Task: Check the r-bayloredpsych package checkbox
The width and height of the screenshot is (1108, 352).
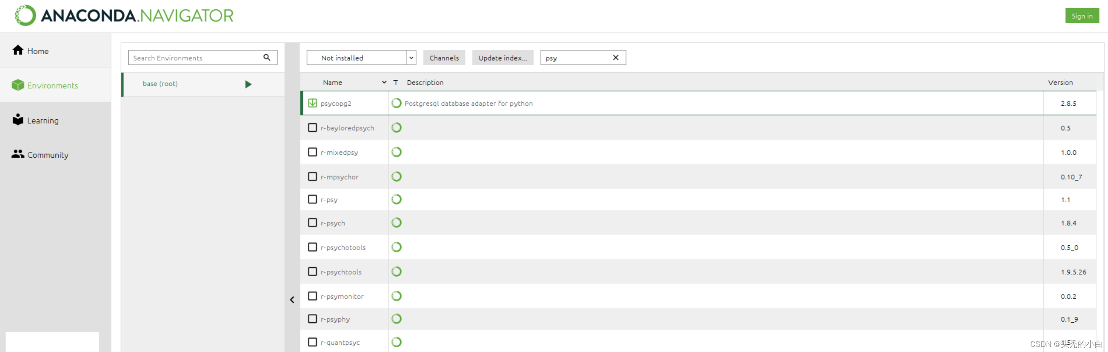Action: [313, 128]
